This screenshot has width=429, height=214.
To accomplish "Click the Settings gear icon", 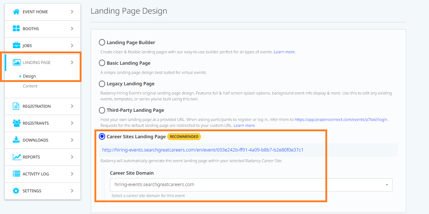I will pyautogui.click(x=16, y=191).
